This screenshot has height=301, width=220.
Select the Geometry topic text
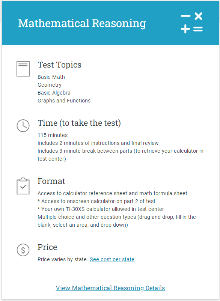tap(49, 85)
